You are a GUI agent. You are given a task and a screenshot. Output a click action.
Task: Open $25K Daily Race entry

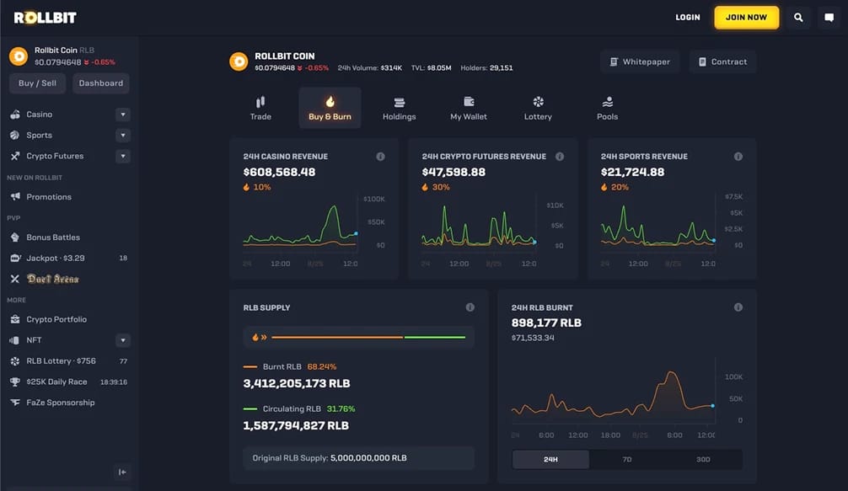pyautogui.click(x=68, y=382)
